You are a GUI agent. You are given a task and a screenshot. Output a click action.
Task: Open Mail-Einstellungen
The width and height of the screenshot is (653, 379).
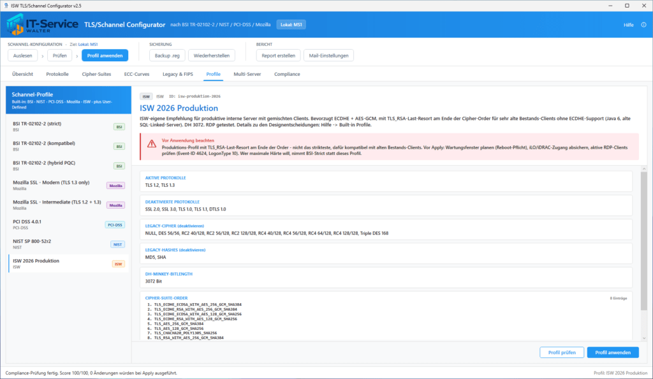click(x=328, y=56)
